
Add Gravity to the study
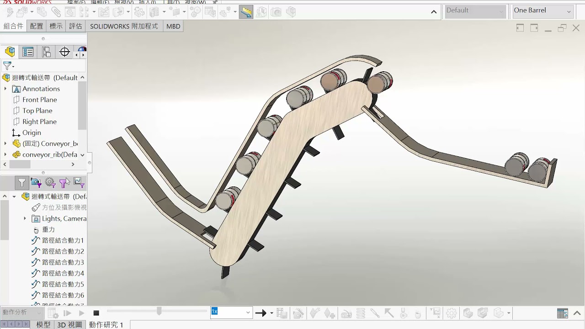pyautogui.click(x=418, y=313)
